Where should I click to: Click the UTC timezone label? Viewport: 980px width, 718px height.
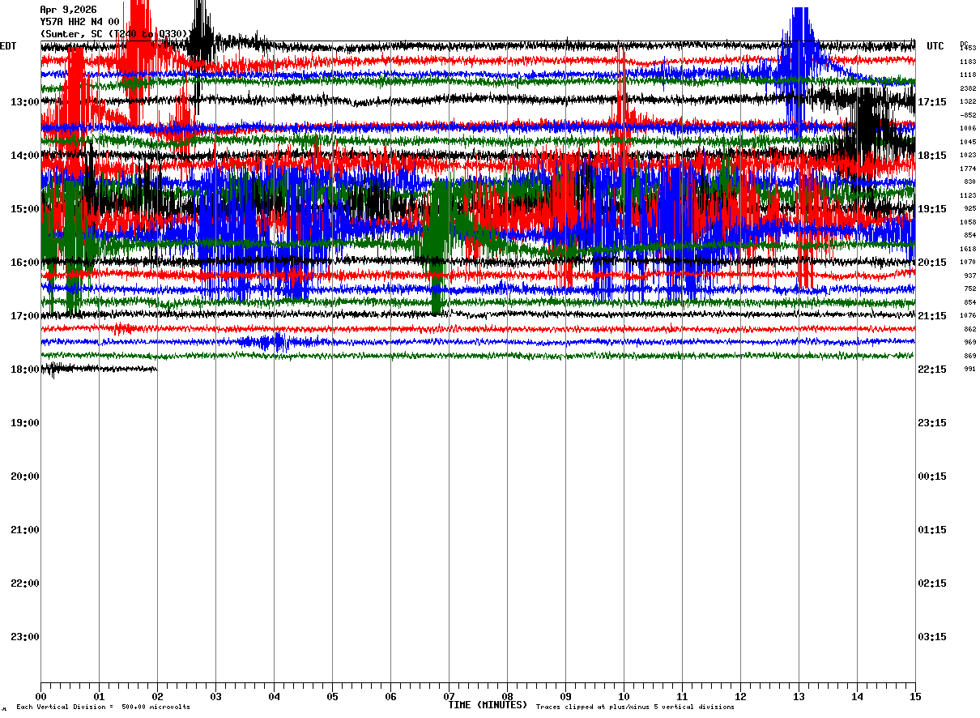(x=935, y=46)
